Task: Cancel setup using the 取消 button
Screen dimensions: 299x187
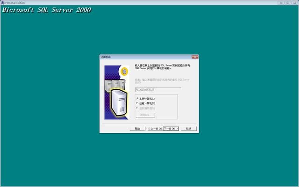Action: (189, 129)
